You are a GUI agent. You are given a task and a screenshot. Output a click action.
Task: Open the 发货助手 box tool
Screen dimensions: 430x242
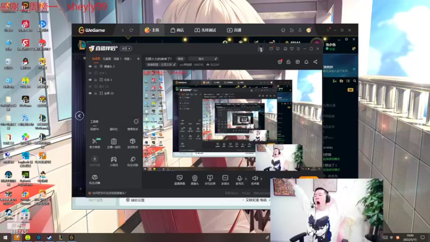click(x=133, y=143)
